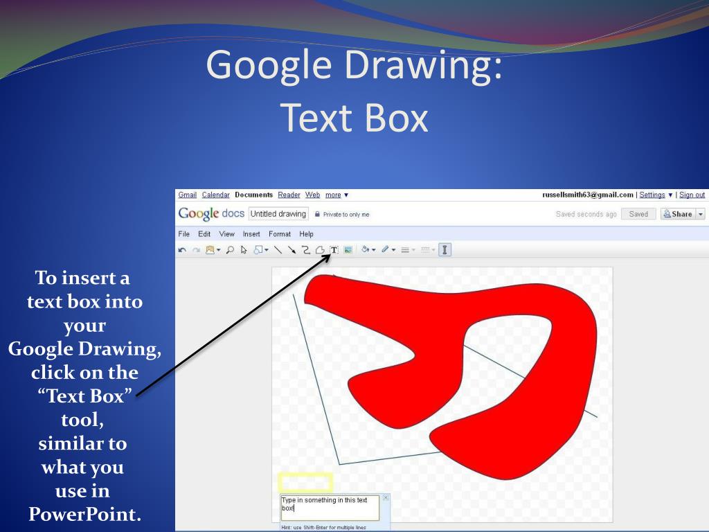
Task: Click the Untitled drawing title field
Action: point(278,214)
